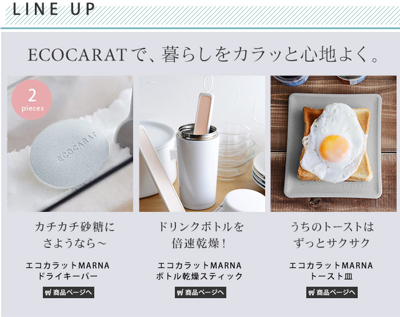This screenshot has width=400, height=317.
Task: Select the toast plate with egg photo
Action: coord(333,143)
